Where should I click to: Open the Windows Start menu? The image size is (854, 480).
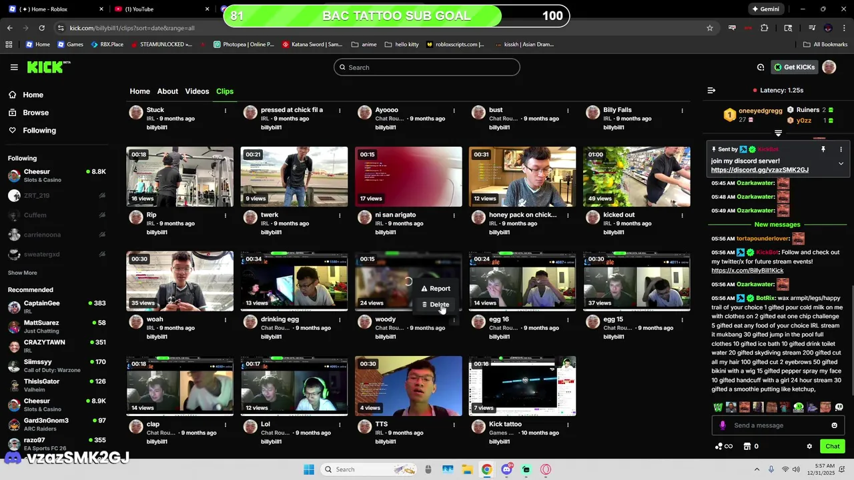click(x=309, y=469)
